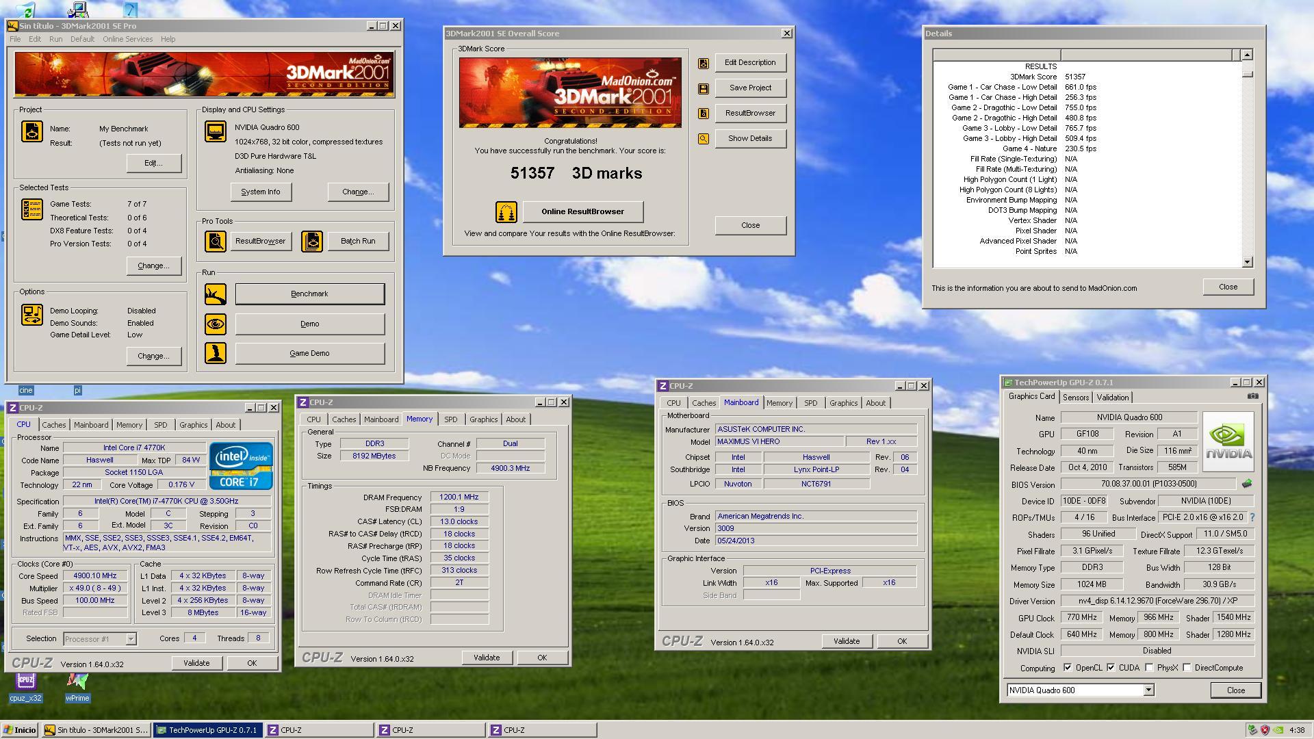Open the Run menu in 3DMark2001
Image resolution: width=1314 pixels, height=739 pixels.
pos(56,39)
